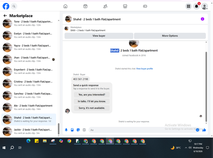Viewport: 213px width, 158px height.
Task: Click the attach photo icon
Action: (x=72, y=130)
